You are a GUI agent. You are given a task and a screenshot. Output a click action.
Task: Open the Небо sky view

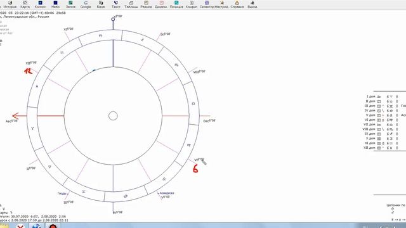(55, 4)
